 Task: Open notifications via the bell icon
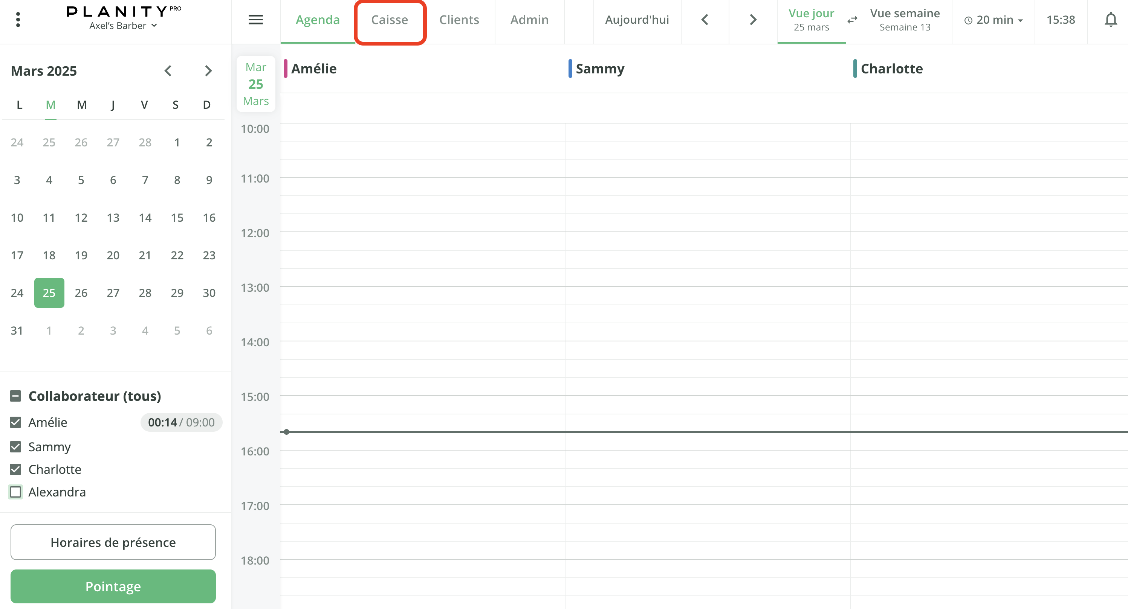[1111, 20]
